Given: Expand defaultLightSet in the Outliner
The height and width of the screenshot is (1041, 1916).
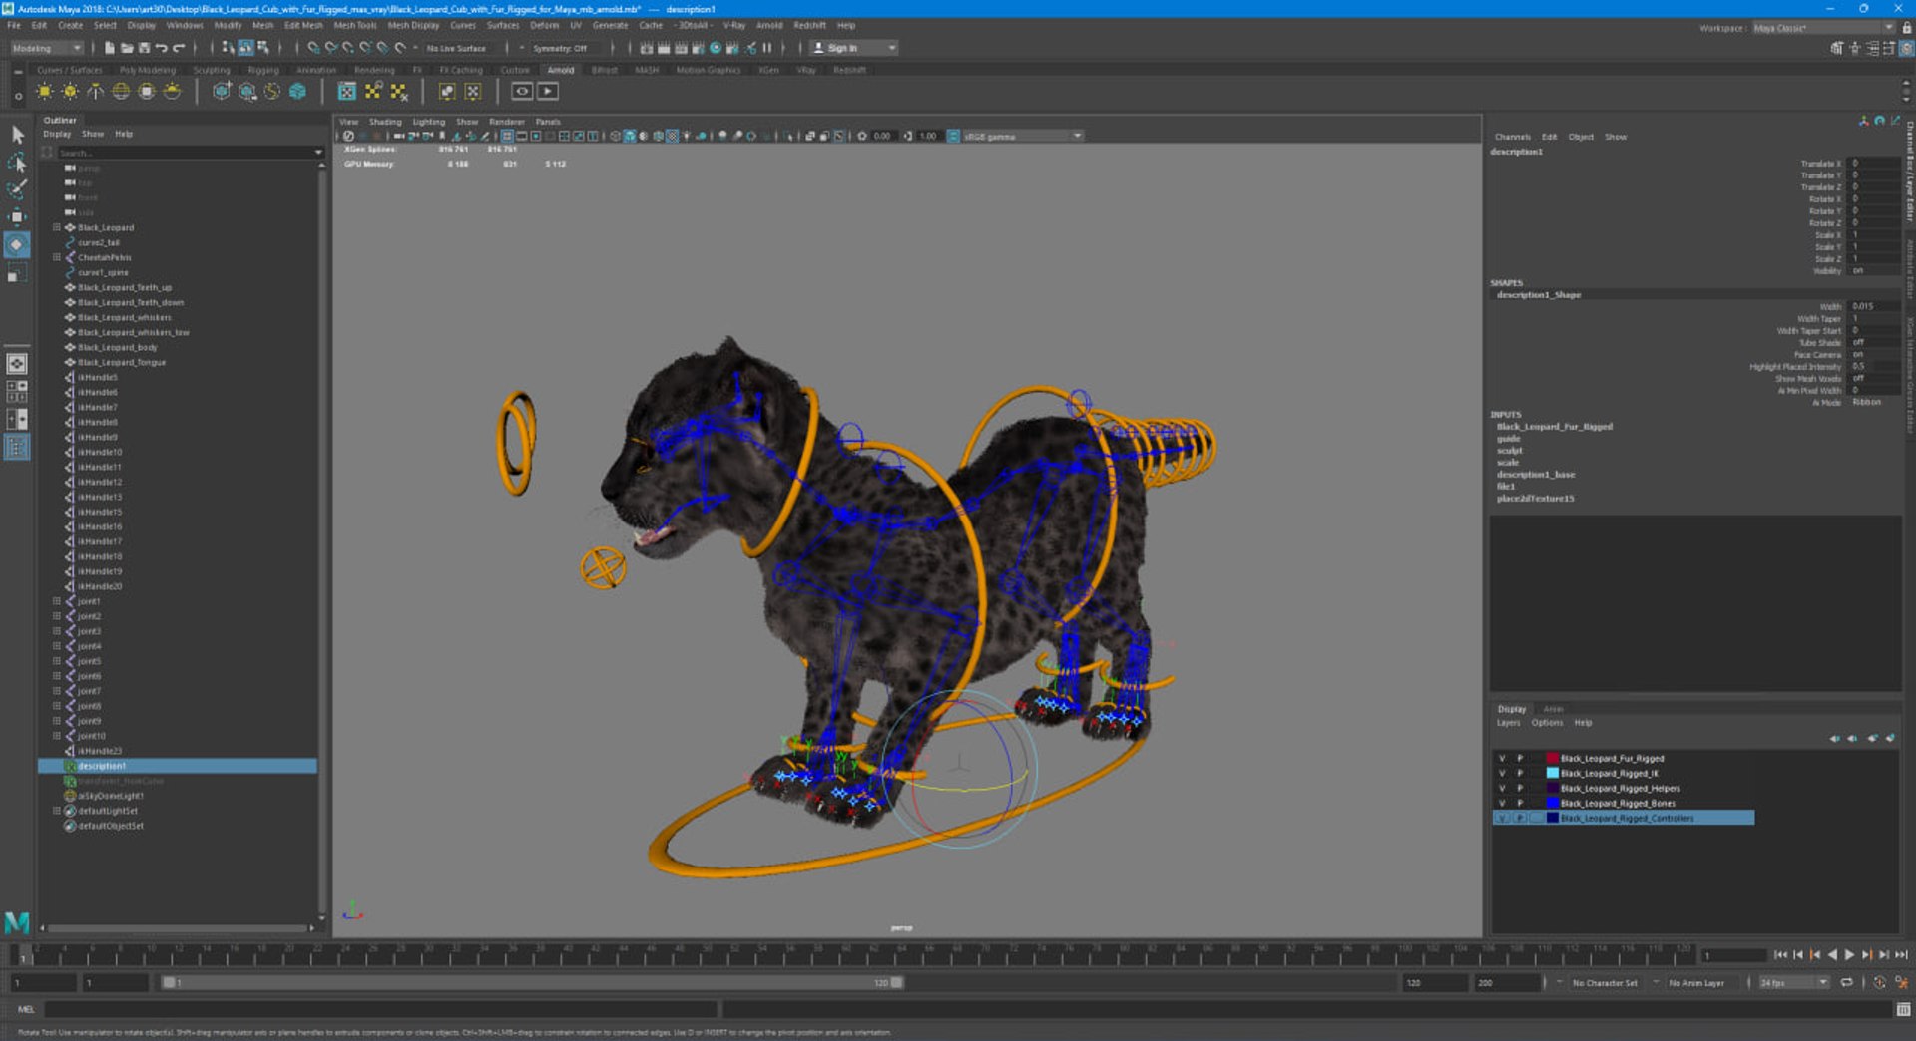Looking at the screenshot, I should [x=57, y=811].
